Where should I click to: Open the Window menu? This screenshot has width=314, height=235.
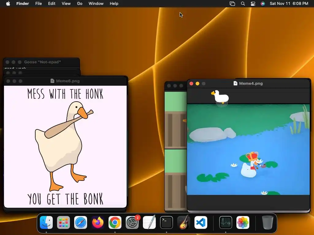(96, 4)
